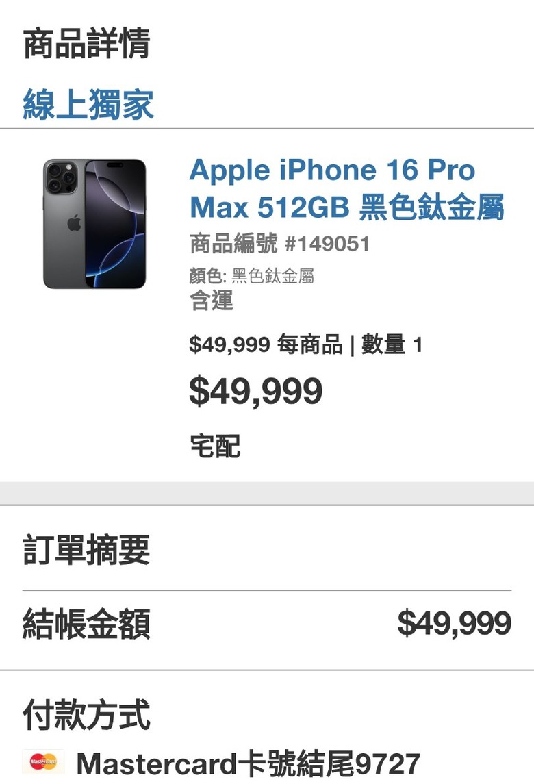Tap the iPhone 16 Pro Max product thumbnail

94,223
